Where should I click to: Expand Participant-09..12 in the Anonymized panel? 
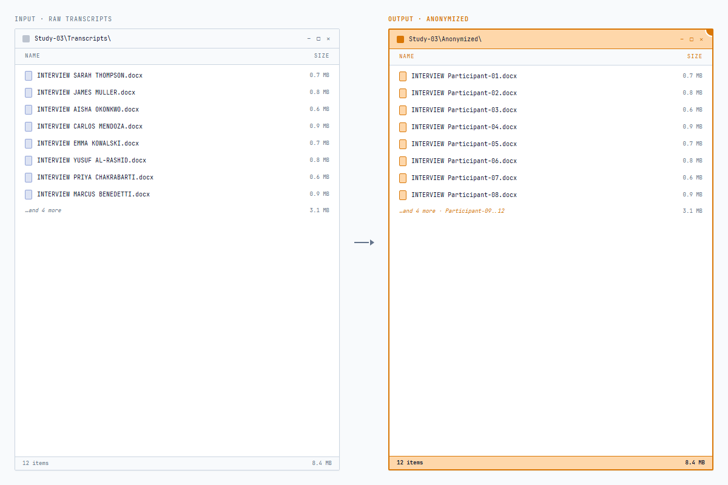coord(474,210)
